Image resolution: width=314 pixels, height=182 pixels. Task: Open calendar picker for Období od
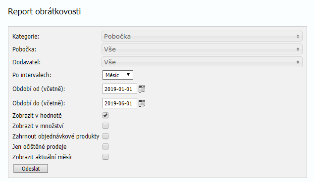[142, 89]
